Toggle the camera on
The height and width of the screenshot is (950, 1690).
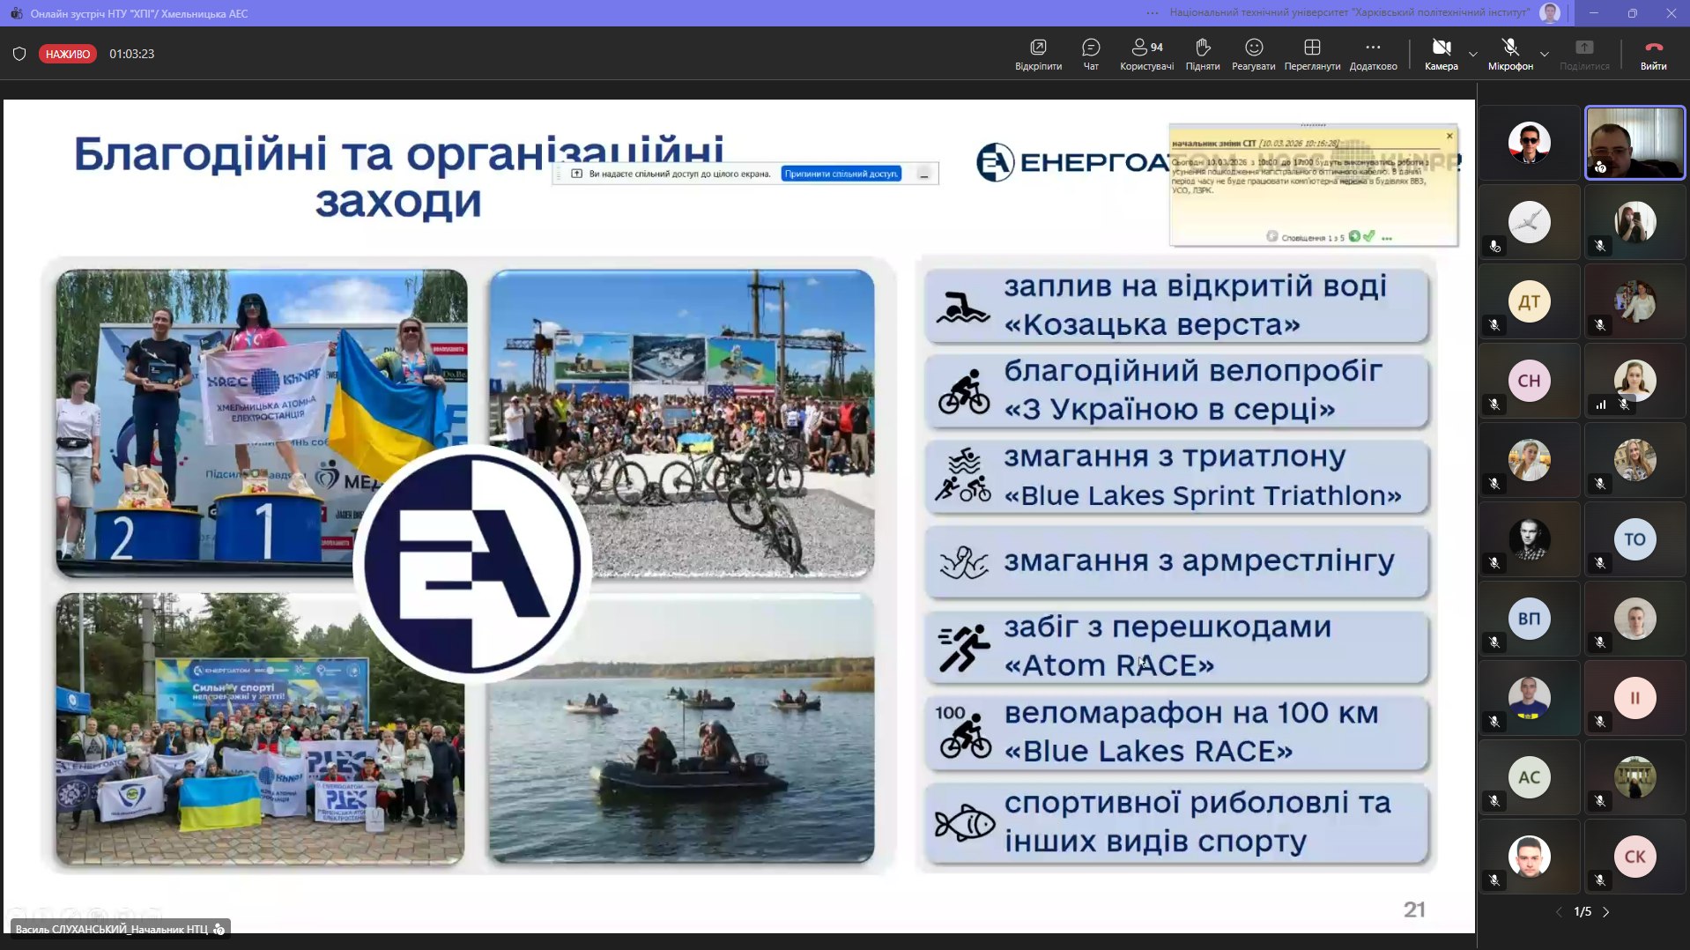point(1441,54)
